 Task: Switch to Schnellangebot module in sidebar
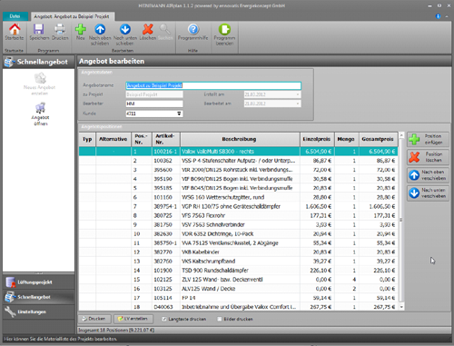coord(38,297)
